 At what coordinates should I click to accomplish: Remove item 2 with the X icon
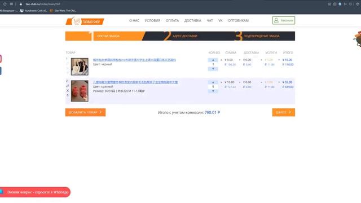click(68, 90)
